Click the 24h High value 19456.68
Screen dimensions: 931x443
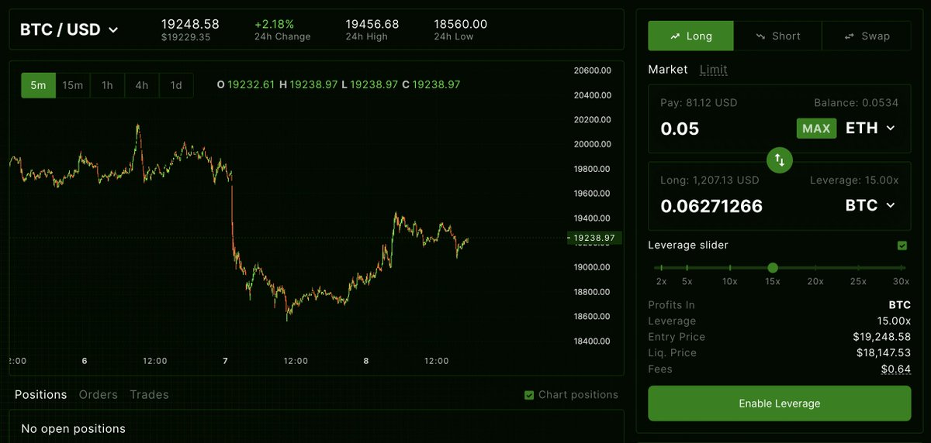point(372,25)
